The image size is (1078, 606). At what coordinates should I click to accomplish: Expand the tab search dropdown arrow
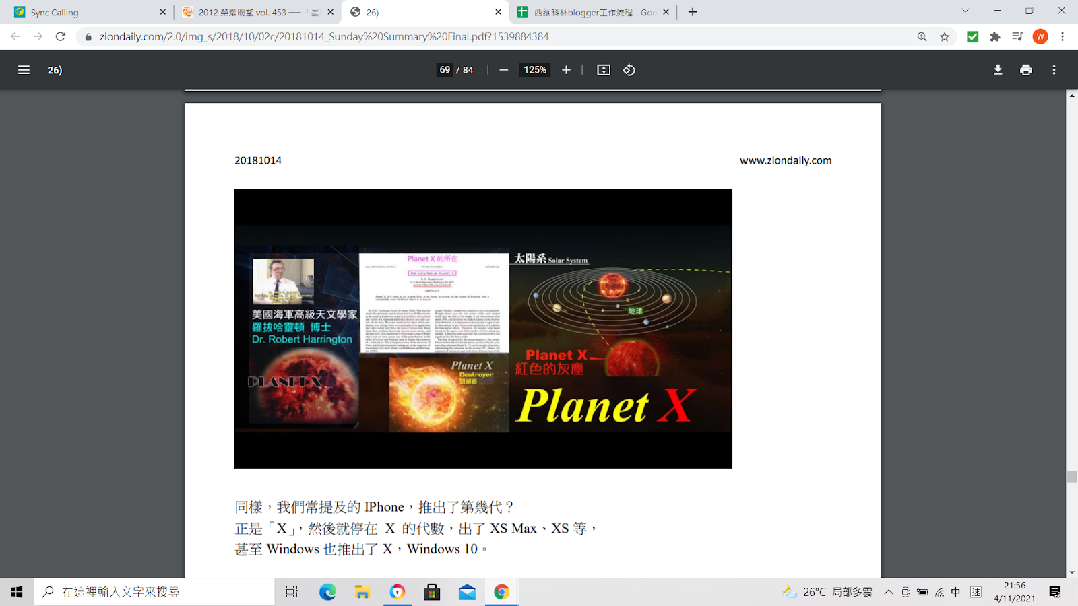point(965,11)
